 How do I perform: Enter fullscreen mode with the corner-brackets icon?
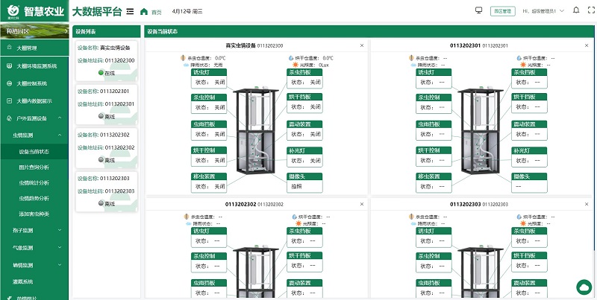pyautogui.click(x=591, y=10)
